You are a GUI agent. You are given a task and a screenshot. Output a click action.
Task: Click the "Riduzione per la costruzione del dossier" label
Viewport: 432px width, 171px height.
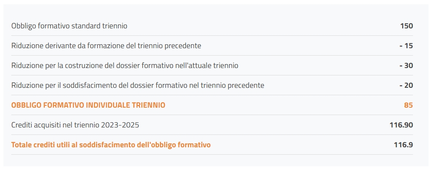tap(125, 66)
